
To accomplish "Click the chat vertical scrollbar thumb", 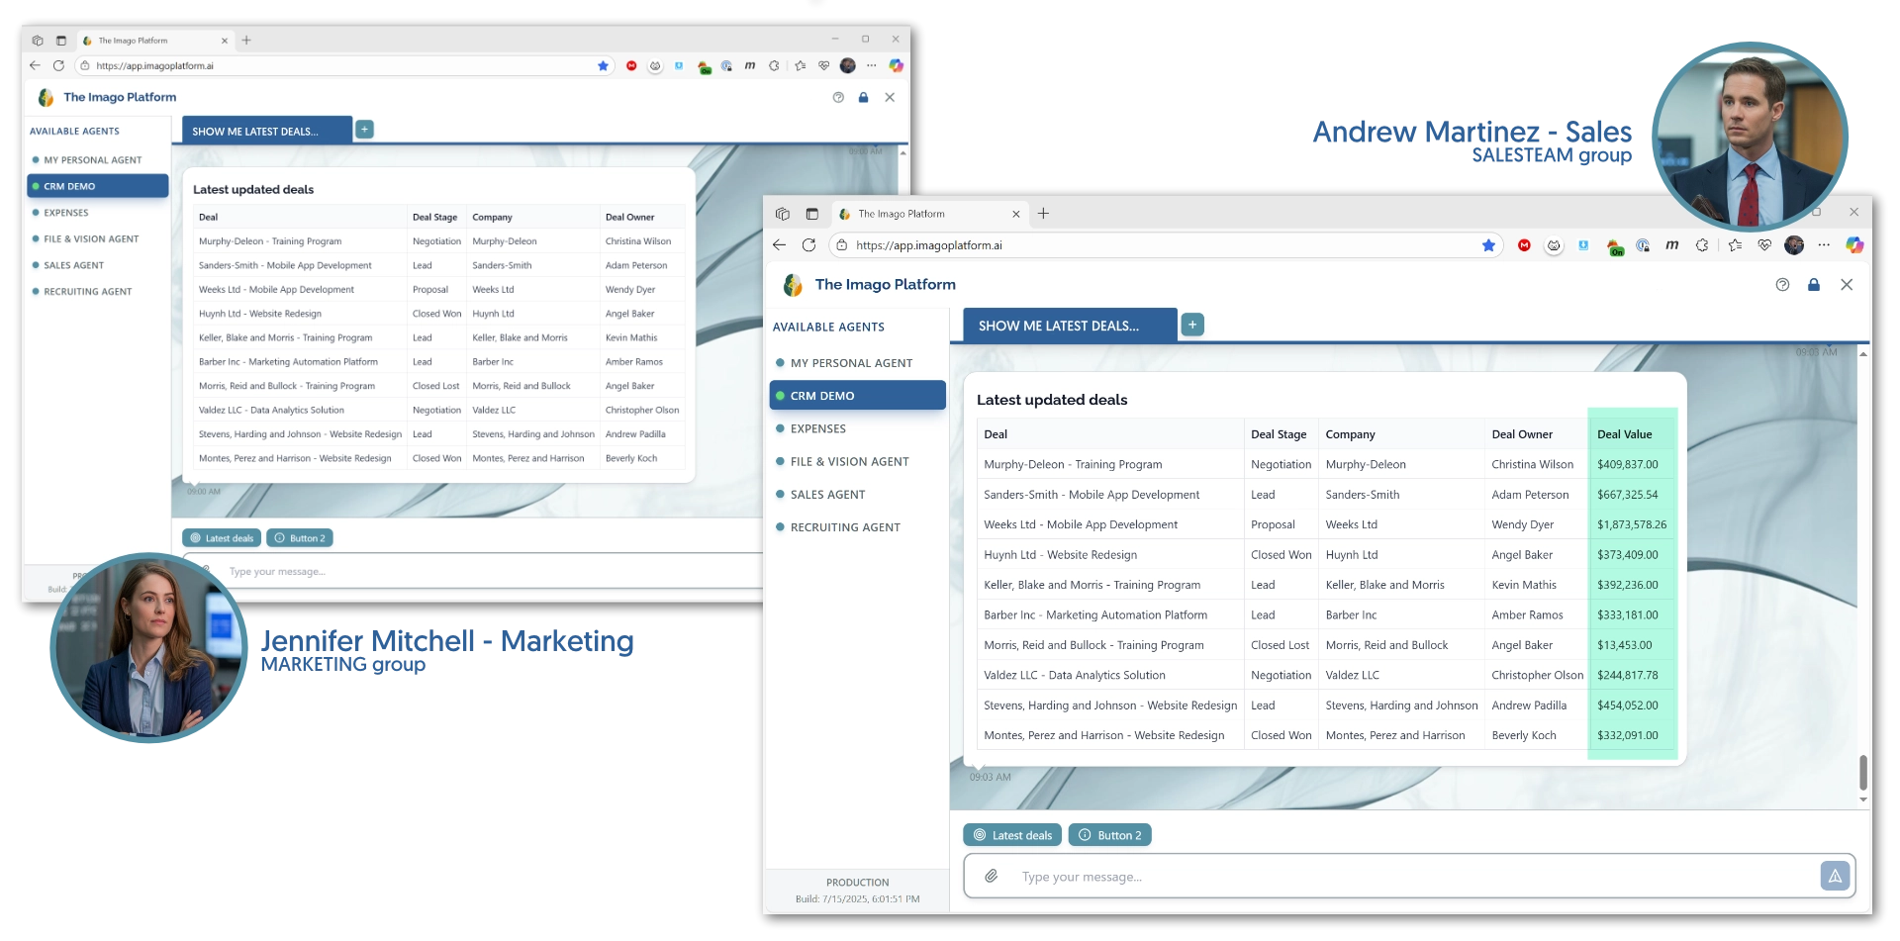I will coord(1862,772).
